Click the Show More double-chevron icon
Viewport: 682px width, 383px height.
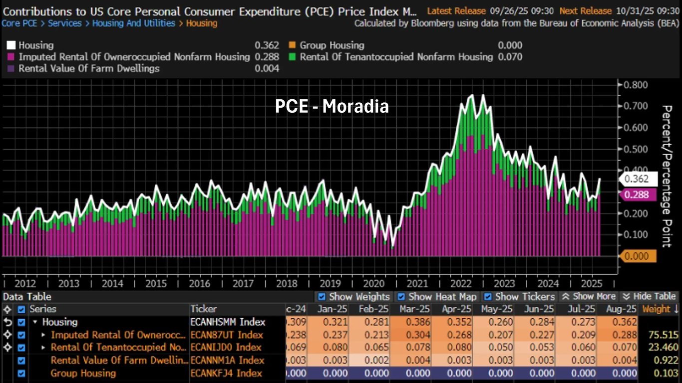[566, 296]
